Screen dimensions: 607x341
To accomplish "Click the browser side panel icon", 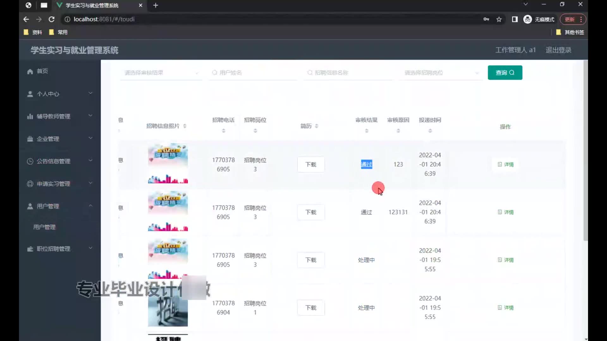I will (515, 19).
